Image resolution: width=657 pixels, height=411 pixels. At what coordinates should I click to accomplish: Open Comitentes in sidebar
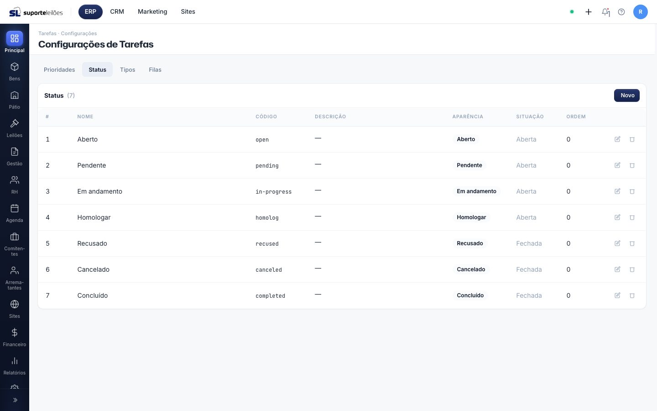click(x=15, y=244)
